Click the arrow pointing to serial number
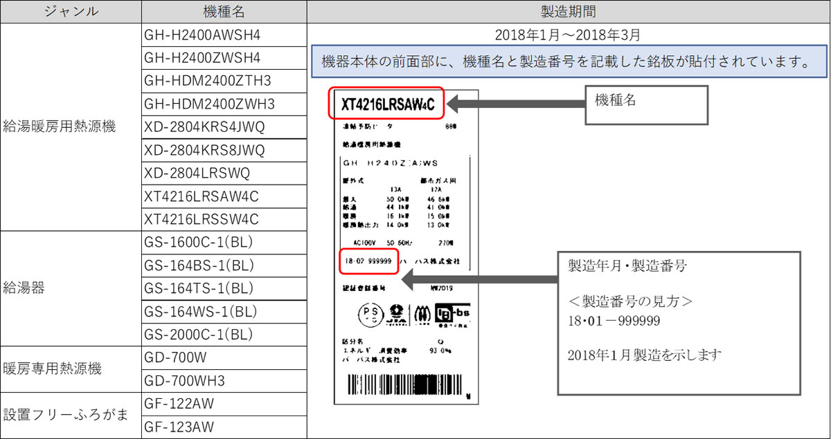Viewport: 831px width, 439px height. pos(479,280)
